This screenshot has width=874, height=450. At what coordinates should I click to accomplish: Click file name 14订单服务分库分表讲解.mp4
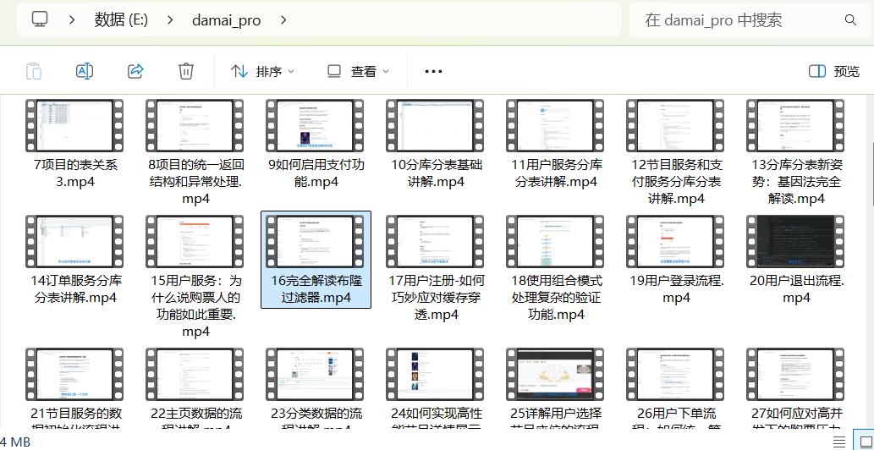pos(74,289)
